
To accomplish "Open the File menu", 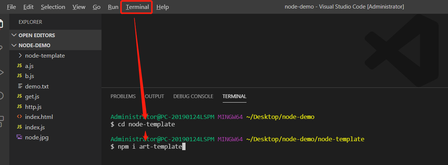I will [x=11, y=7].
